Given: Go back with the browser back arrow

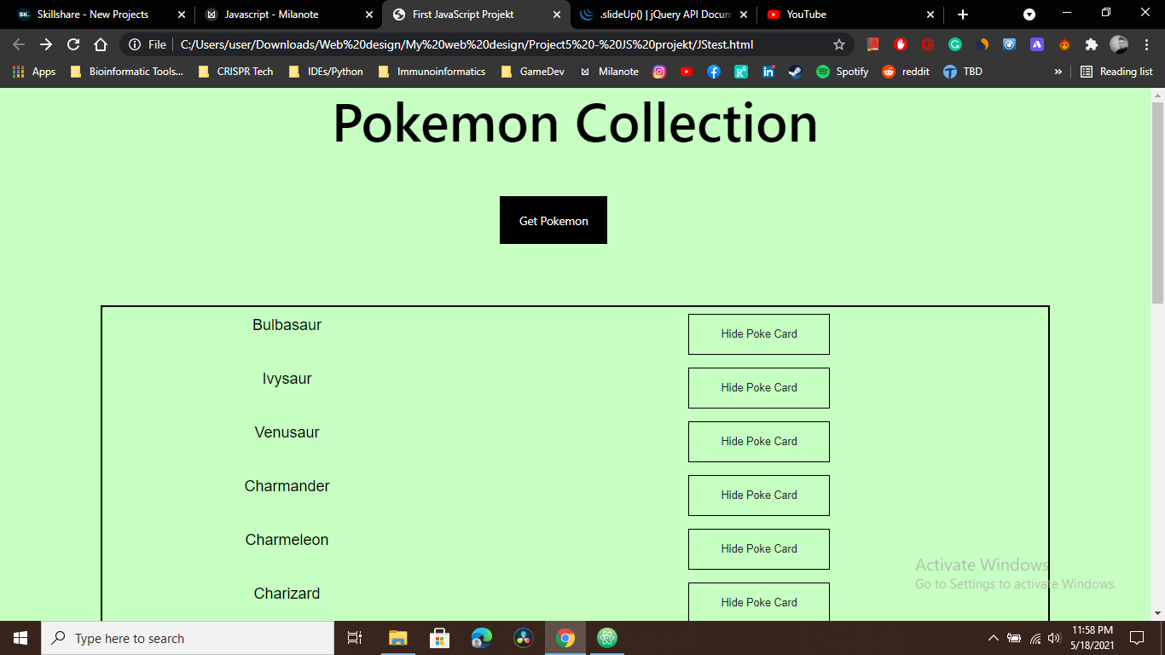Looking at the screenshot, I should [x=19, y=44].
